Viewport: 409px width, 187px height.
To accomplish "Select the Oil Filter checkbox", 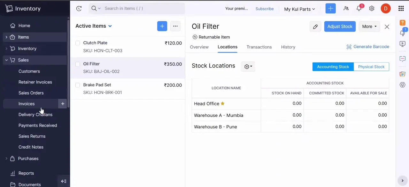I will coord(78,64).
